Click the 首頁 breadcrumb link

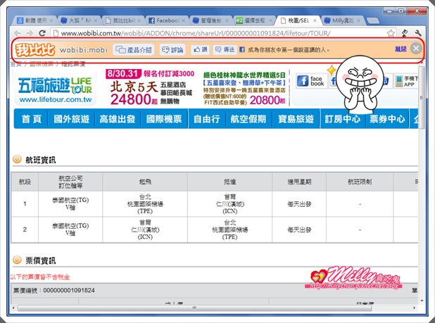[x=15, y=64]
